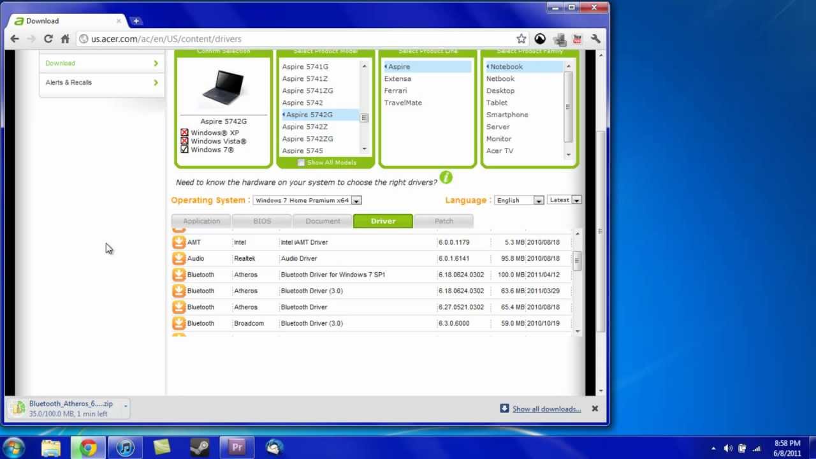Viewport: 816px width, 459px height.
Task: Click model list scrollbar thumb
Action: click(x=364, y=117)
